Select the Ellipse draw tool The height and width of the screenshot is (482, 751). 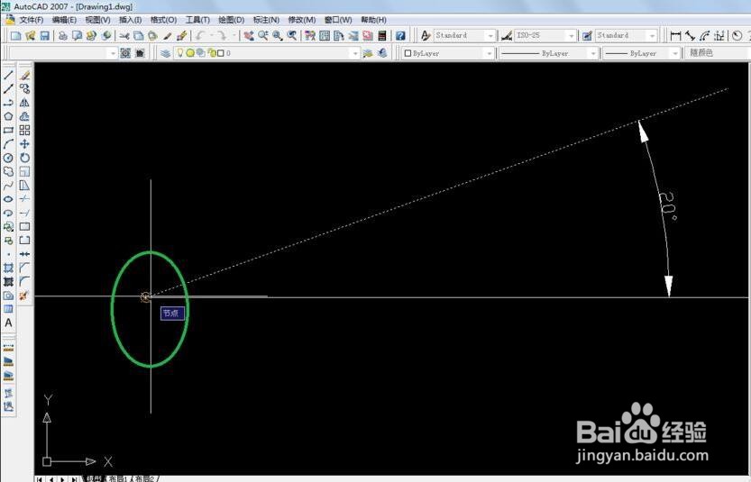tap(8, 199)
